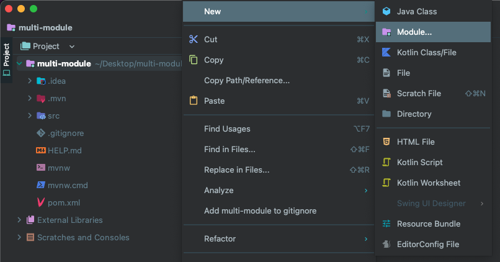Click the yellow minimize window button
Screen dimensions: 500x262
click(21, 9)
